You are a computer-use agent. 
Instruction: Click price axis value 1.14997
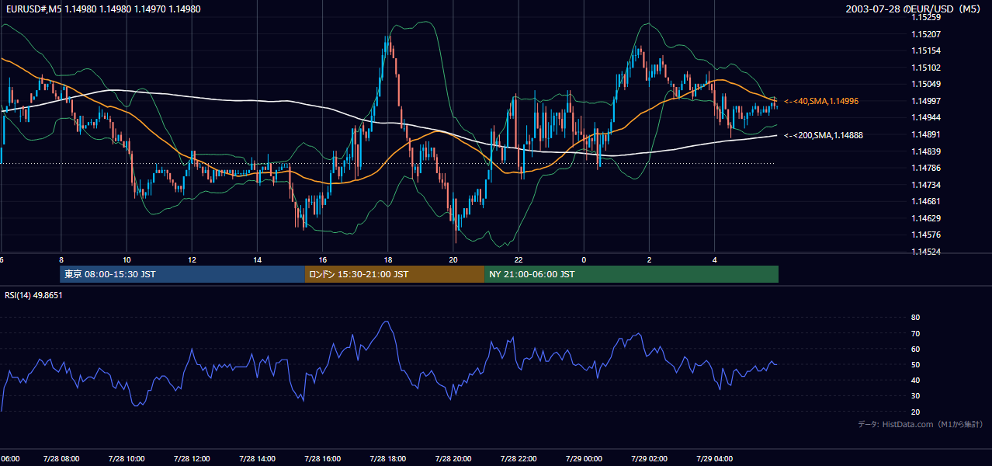click(x=927, y=101)
